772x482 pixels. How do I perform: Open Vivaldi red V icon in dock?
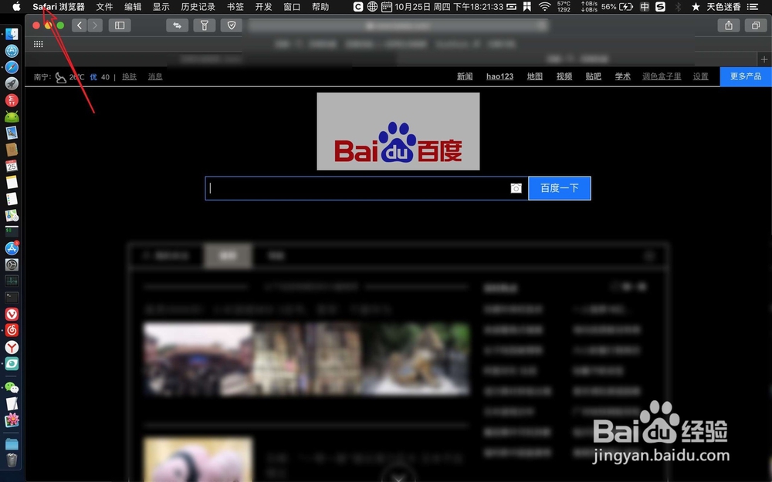[12, 315]
